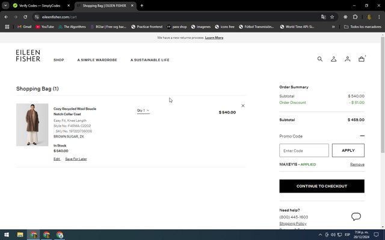Open the World Time API bookmark
This screenshot has height=240, width=385.
pyautogui.click(x=297, y=26)
